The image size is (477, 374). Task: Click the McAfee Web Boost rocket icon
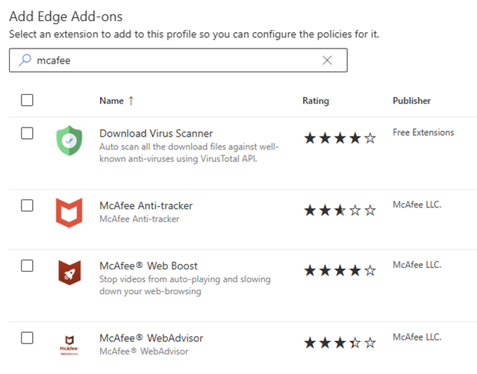(69, 272)
